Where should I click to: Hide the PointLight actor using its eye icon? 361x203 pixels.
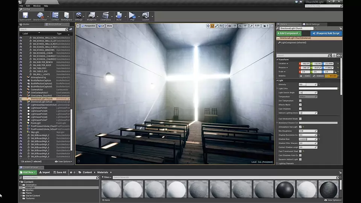[21, 123]
